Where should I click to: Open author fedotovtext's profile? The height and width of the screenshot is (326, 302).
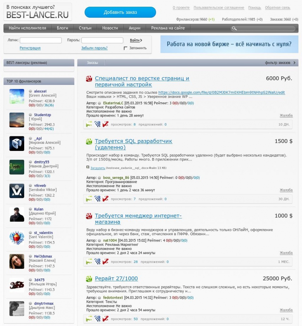pos(113,298)
